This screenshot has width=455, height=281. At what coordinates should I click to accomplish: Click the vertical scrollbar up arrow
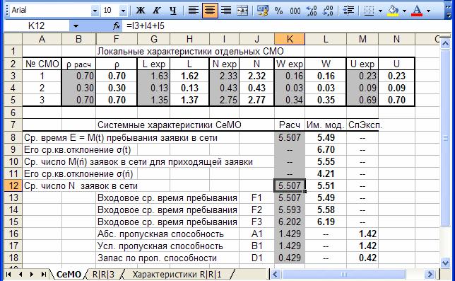445,44
